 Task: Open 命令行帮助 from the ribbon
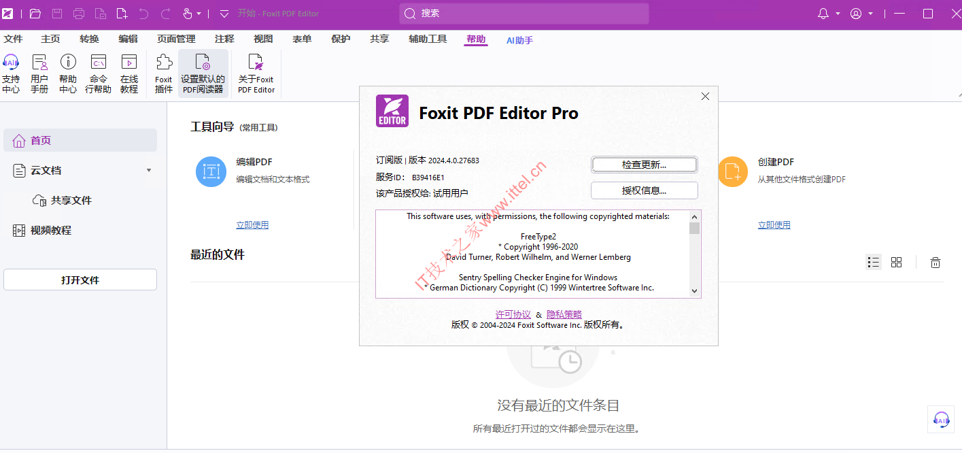pos(99,73)
